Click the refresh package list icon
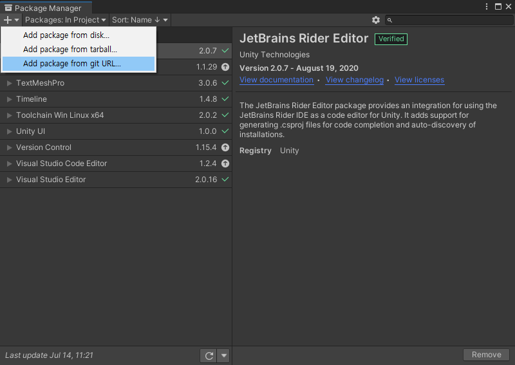The height and width of the screenshot is (365, 515). click(209, 355)
